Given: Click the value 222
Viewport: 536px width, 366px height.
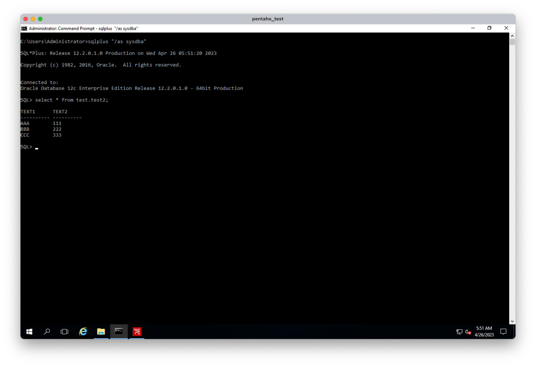Looking at the screenshot, I should click(57, 129).
